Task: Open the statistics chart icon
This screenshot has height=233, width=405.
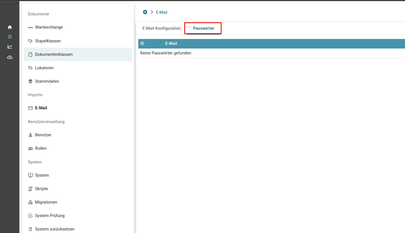Action: click(10, 47)
